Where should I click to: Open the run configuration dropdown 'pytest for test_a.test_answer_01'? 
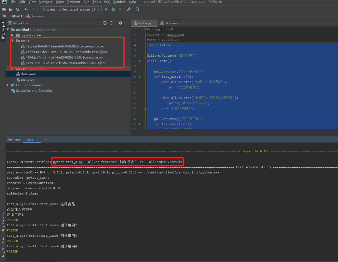point(71,9)
